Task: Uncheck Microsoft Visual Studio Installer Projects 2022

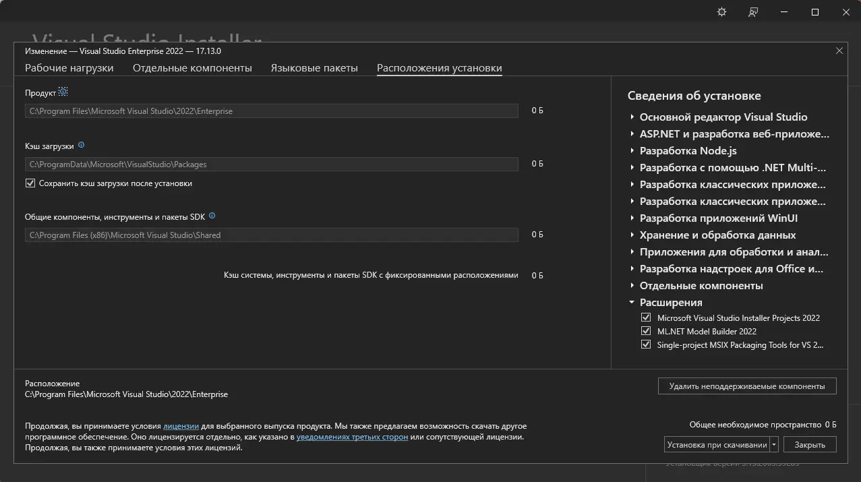Action: pyautogui.click(x=646, y=318)
